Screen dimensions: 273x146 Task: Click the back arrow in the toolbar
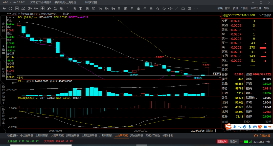pos(4,9)
